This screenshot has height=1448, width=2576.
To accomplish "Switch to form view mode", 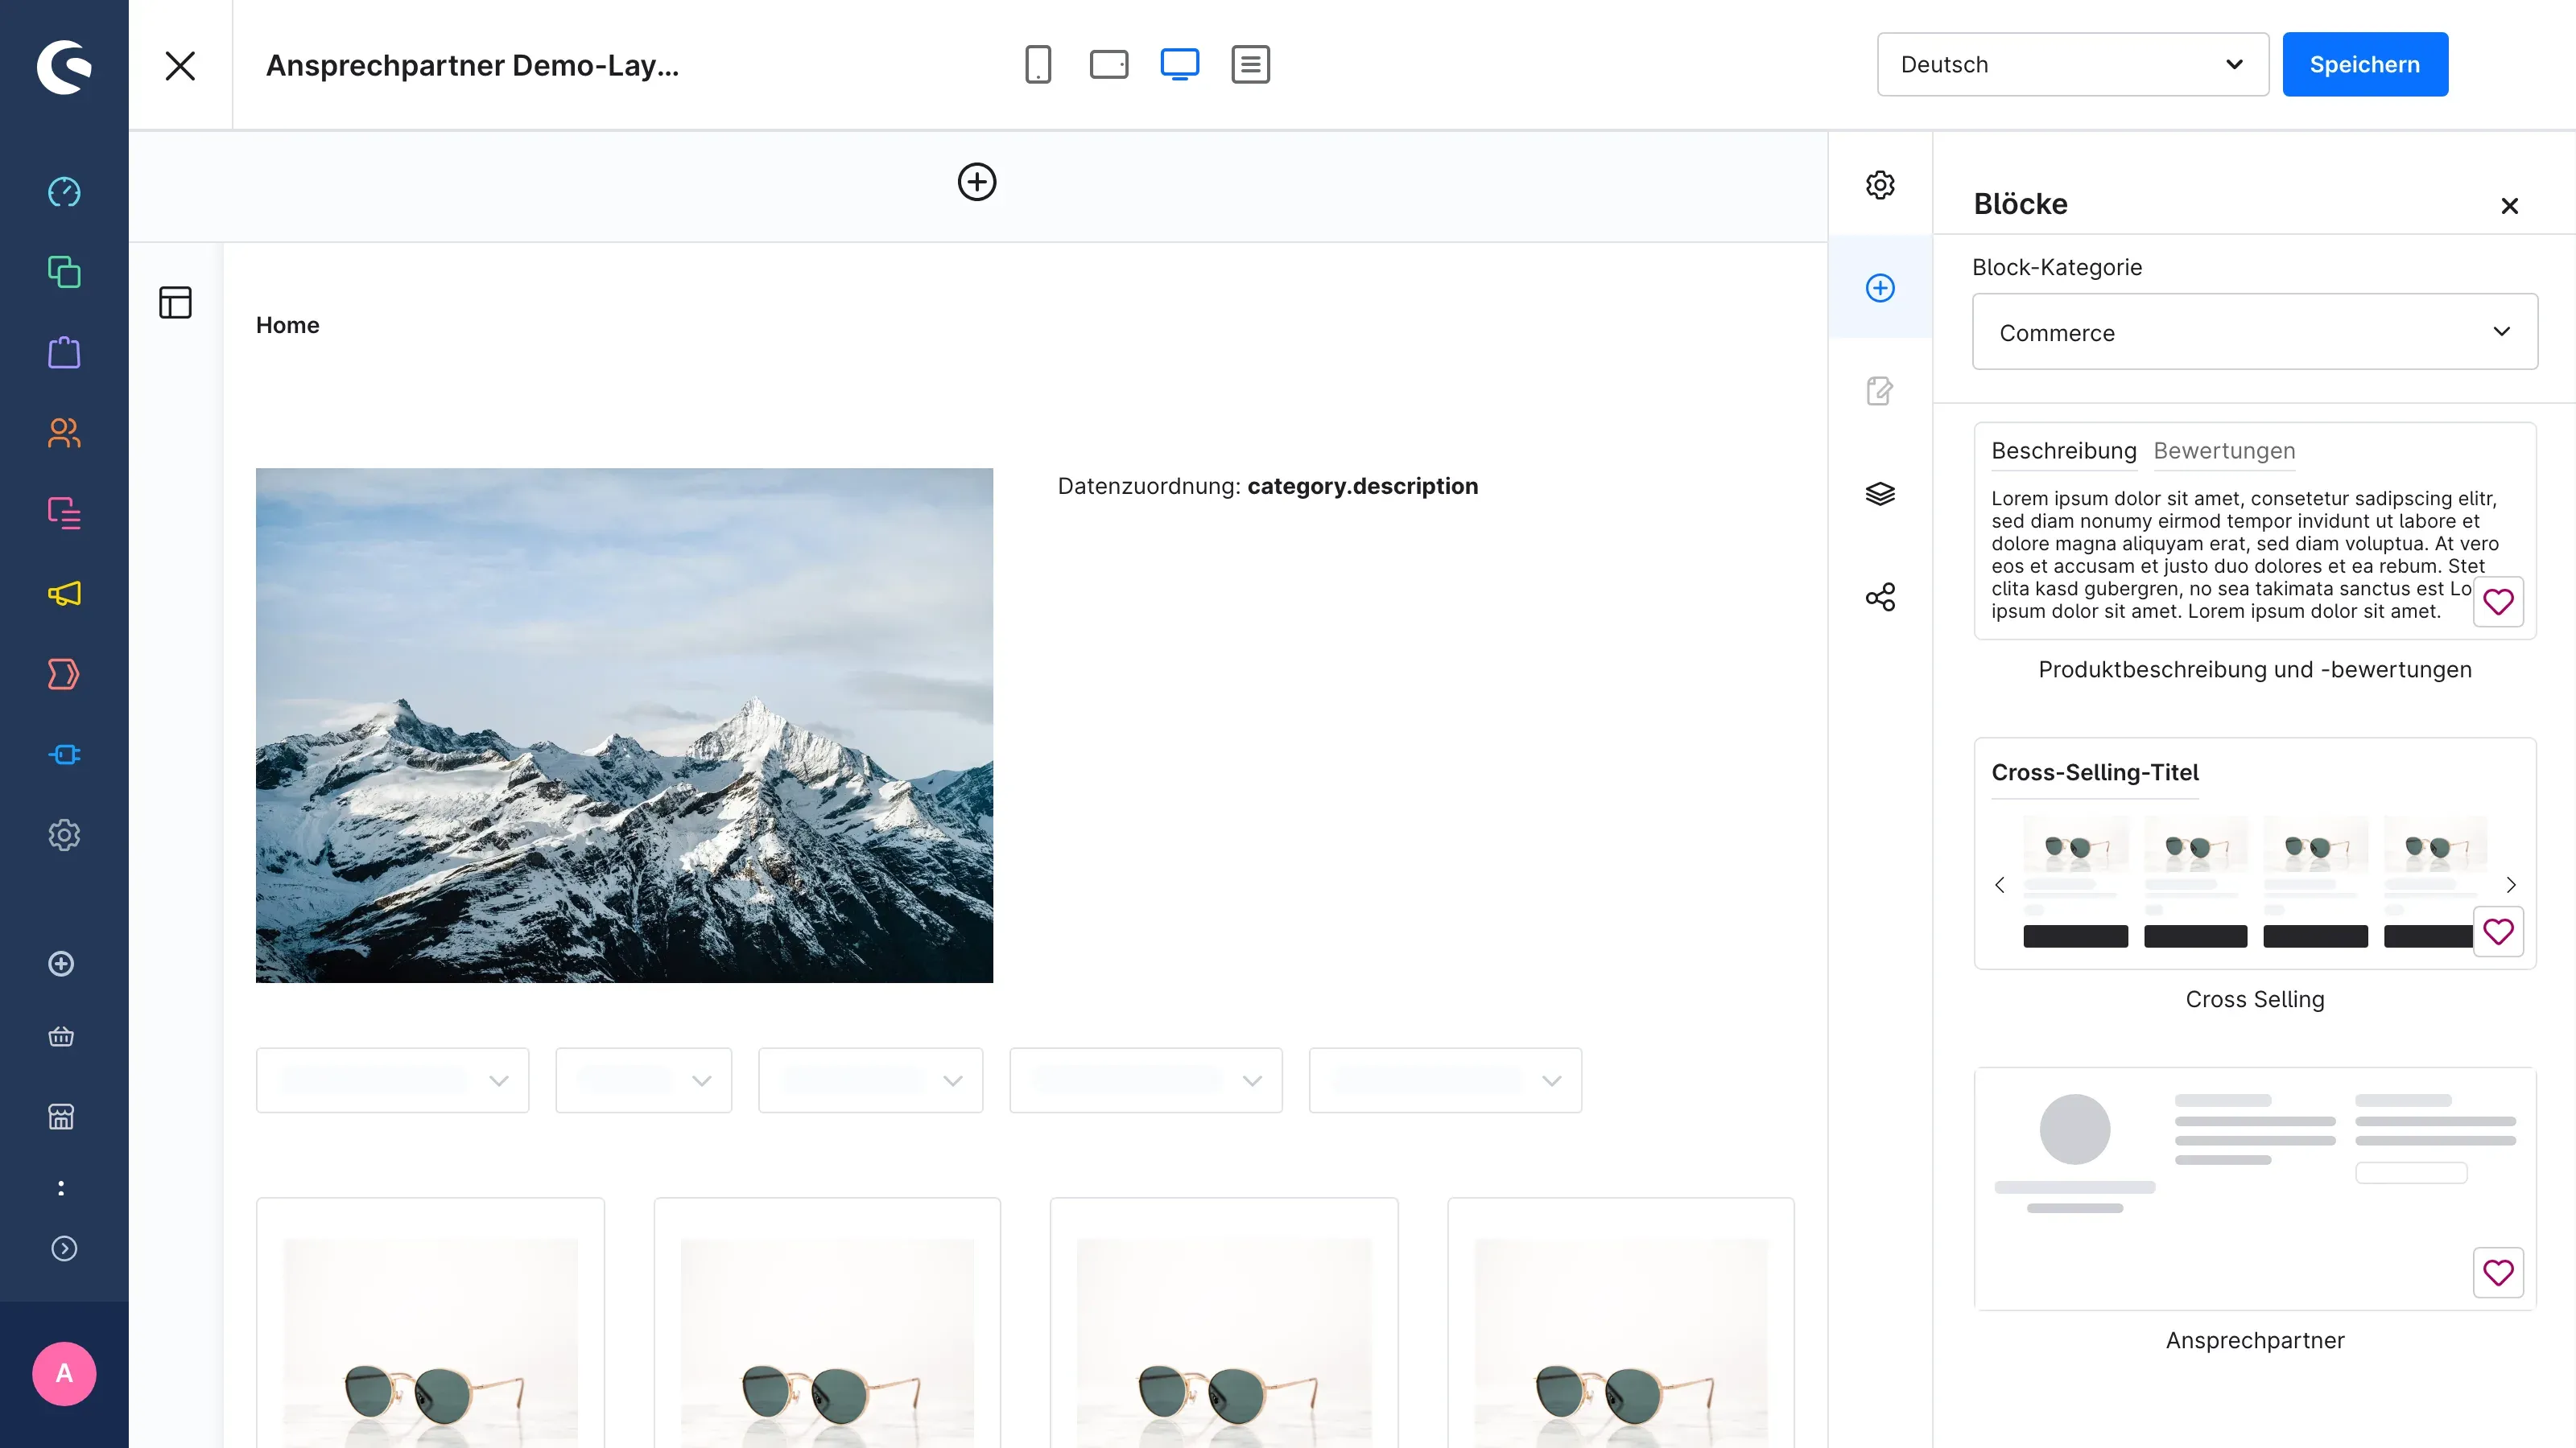I will point(1250,64).
